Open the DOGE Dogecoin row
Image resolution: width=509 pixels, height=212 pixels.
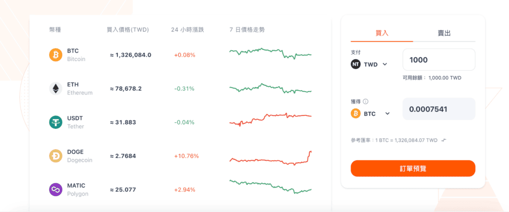[180, 156]
